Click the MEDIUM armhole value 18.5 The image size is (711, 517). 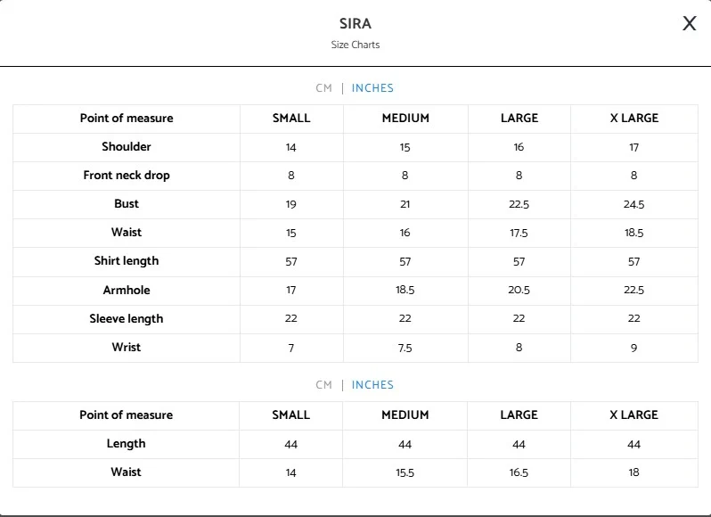click(405, 290)
